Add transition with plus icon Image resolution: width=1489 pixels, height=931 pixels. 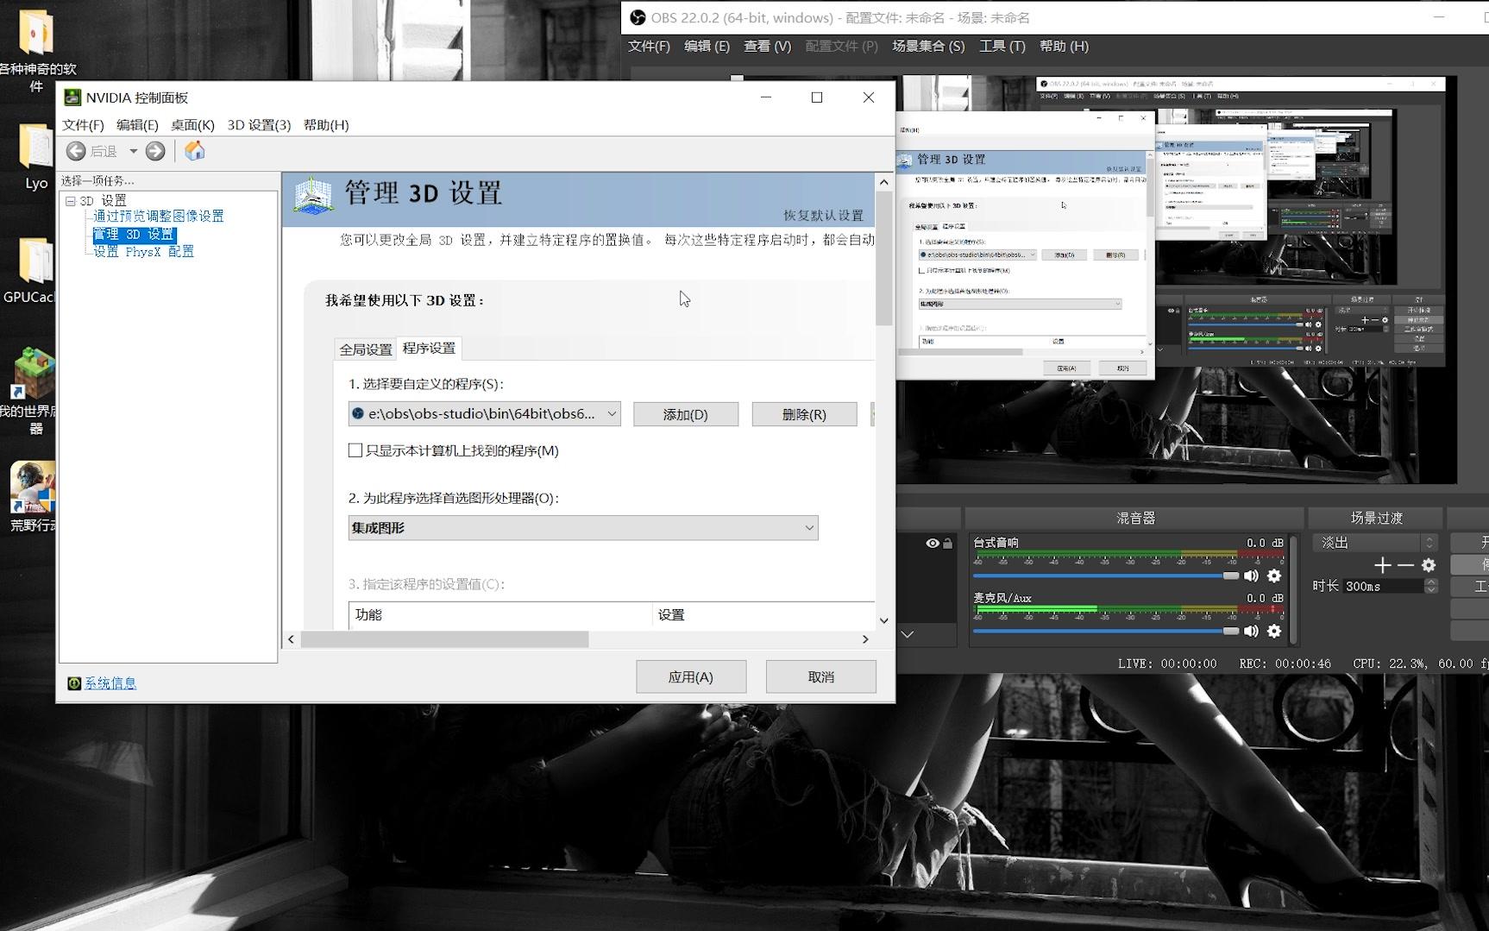point(1383,565)
